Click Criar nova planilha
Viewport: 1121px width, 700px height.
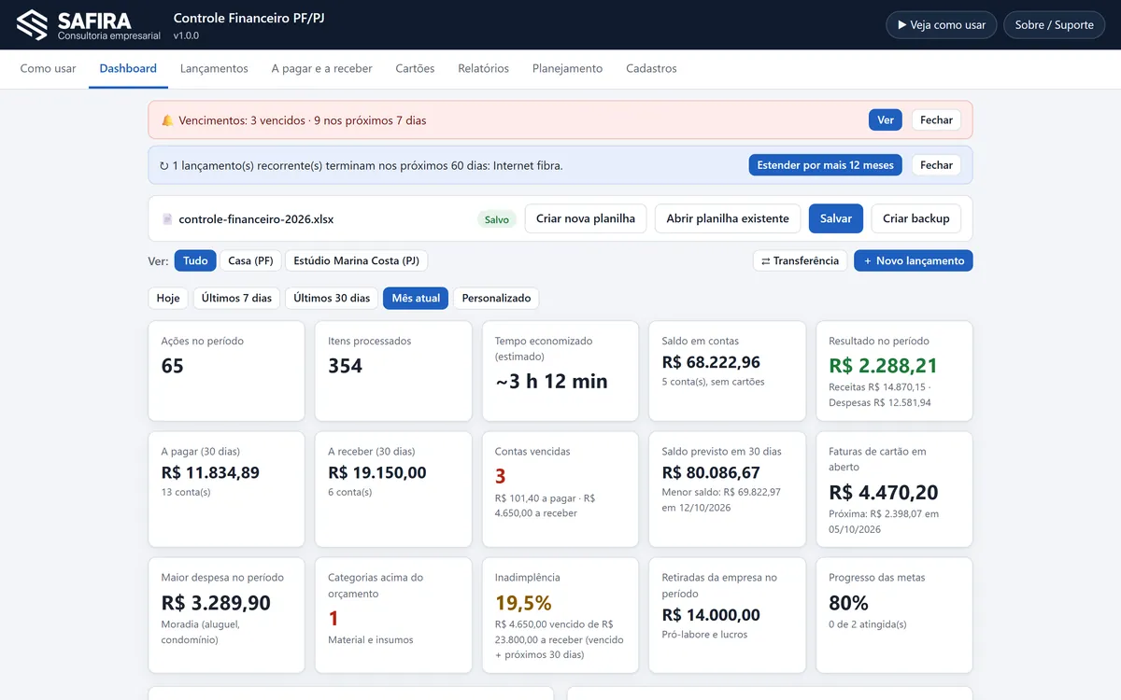(x=586, y=218)
